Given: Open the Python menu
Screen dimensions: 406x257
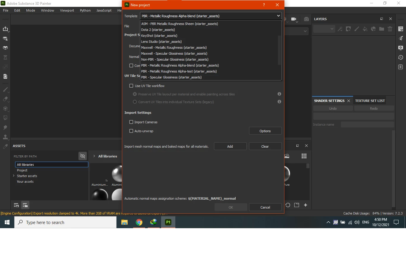Looking at the screenshot, I should pyautogui.click(x=85, y=10).
